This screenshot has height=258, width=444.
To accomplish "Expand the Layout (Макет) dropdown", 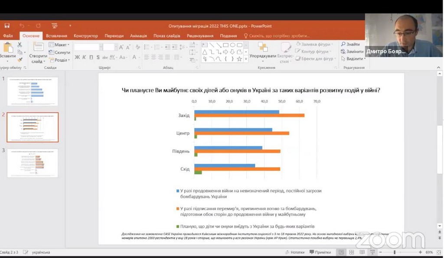I will [x=59, y=45].
